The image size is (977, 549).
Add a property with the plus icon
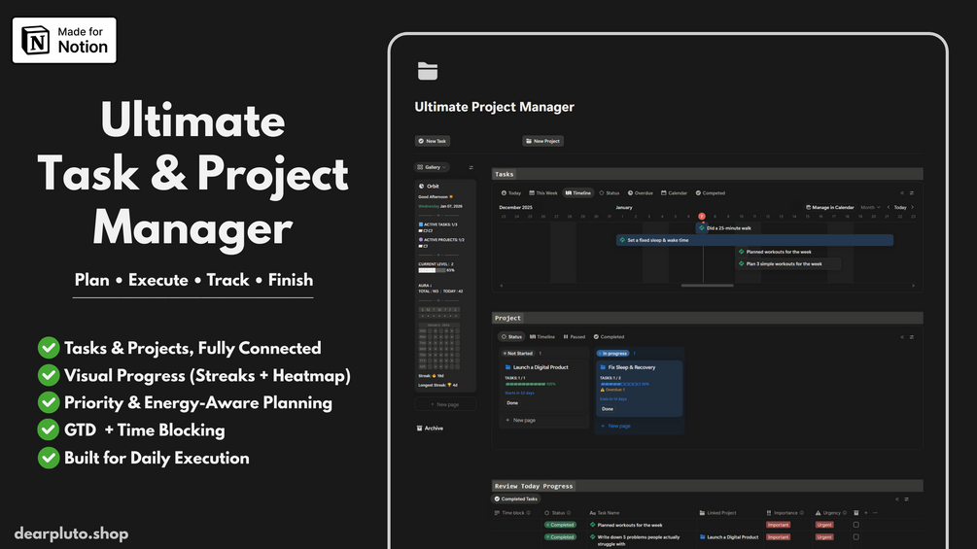coord(865,513)
